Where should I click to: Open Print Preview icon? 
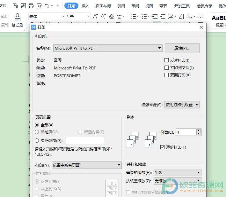(39, 6)
